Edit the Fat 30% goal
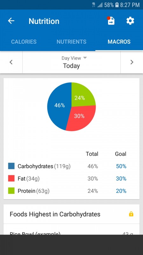This screenshot has width=143, height=255. coord(121,178)
